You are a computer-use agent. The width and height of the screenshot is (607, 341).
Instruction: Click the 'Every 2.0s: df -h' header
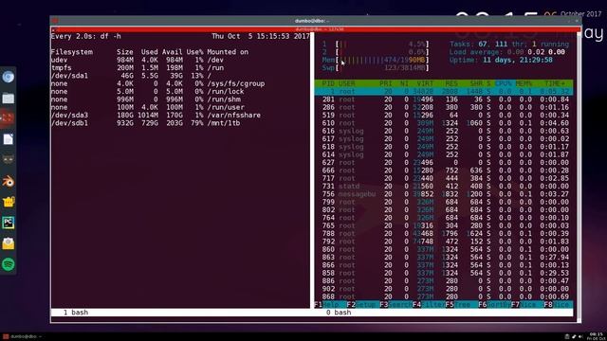pyautogui.click(x=86, y=36)
